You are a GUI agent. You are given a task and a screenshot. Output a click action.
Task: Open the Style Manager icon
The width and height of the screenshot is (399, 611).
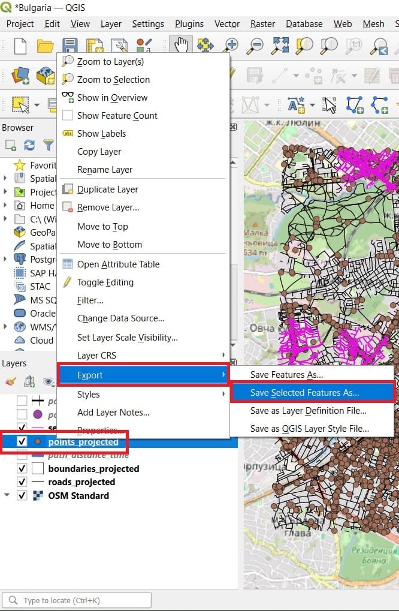tap(144, 46)
